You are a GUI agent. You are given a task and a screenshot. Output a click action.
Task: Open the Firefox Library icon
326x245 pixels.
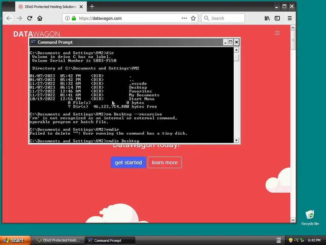click(x=267, y=18)
